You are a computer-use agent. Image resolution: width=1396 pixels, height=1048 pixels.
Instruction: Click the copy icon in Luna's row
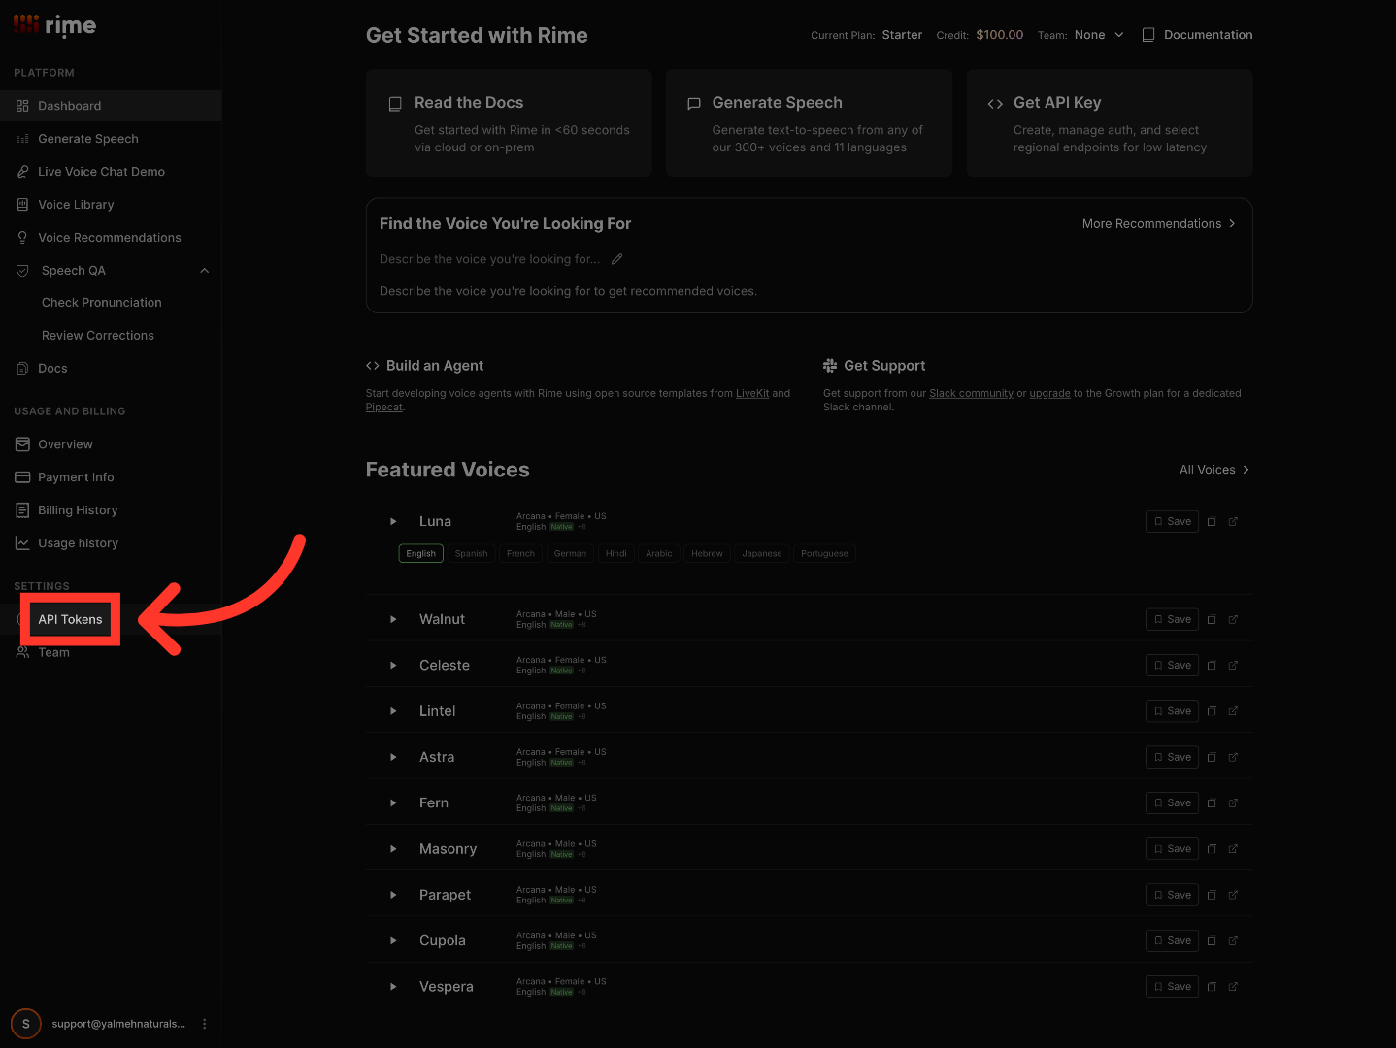(x=1212, y=522)
